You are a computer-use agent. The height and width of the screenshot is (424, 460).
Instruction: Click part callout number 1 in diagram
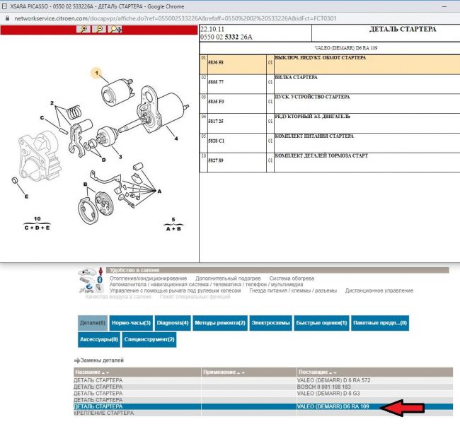[x=98, y=71]
